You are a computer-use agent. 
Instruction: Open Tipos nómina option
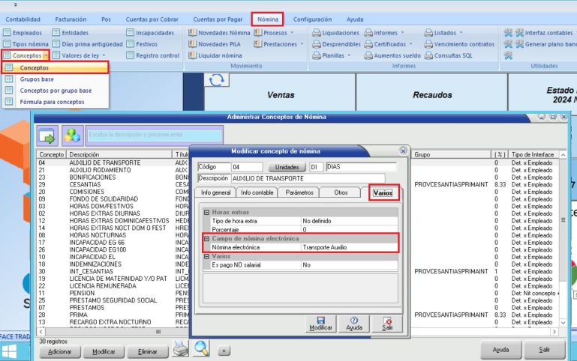(26, 44)
